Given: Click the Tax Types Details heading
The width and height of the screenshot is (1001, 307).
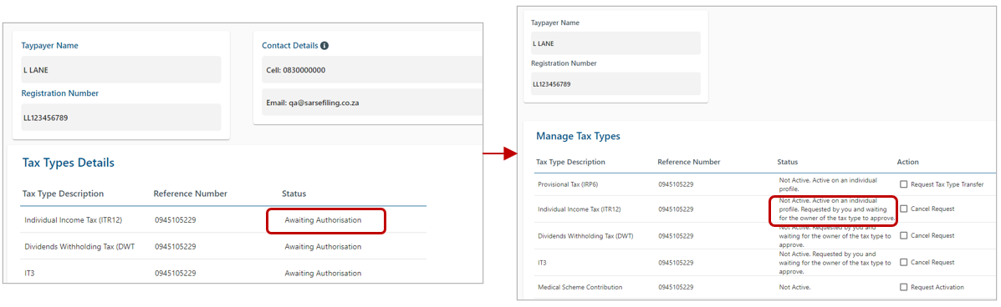Looking at the screenshot, I should click(69, 163).
